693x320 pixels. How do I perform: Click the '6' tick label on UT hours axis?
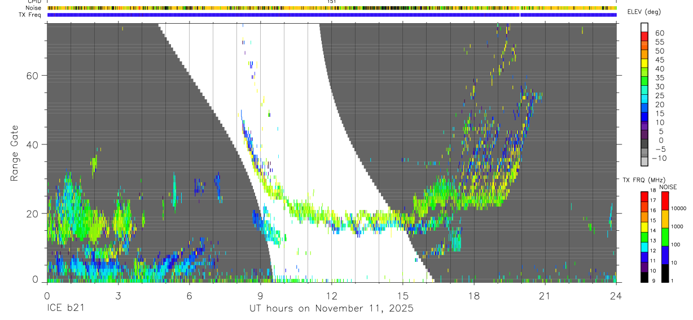pyautogui.click(x=189, y=295)
